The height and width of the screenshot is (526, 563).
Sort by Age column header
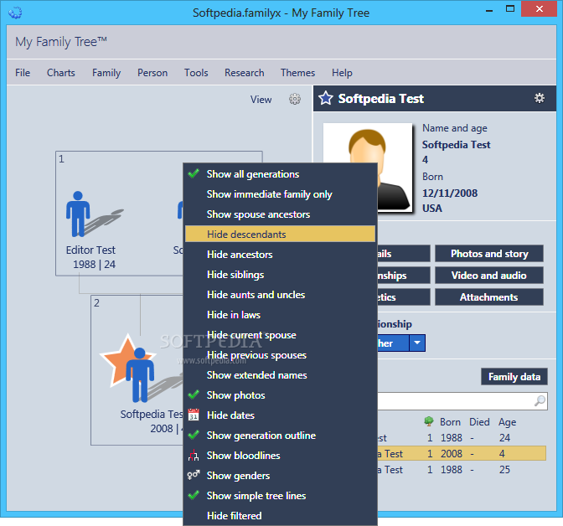tap(507, 422)
